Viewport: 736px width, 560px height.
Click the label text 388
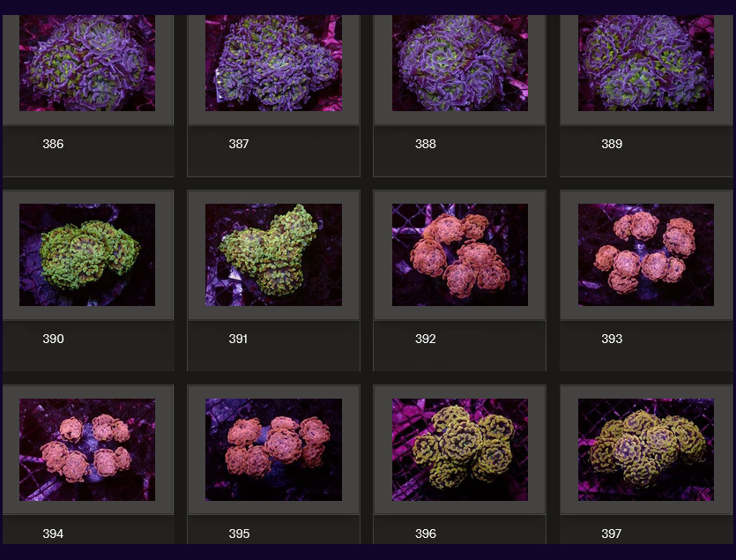click(425, 144)
